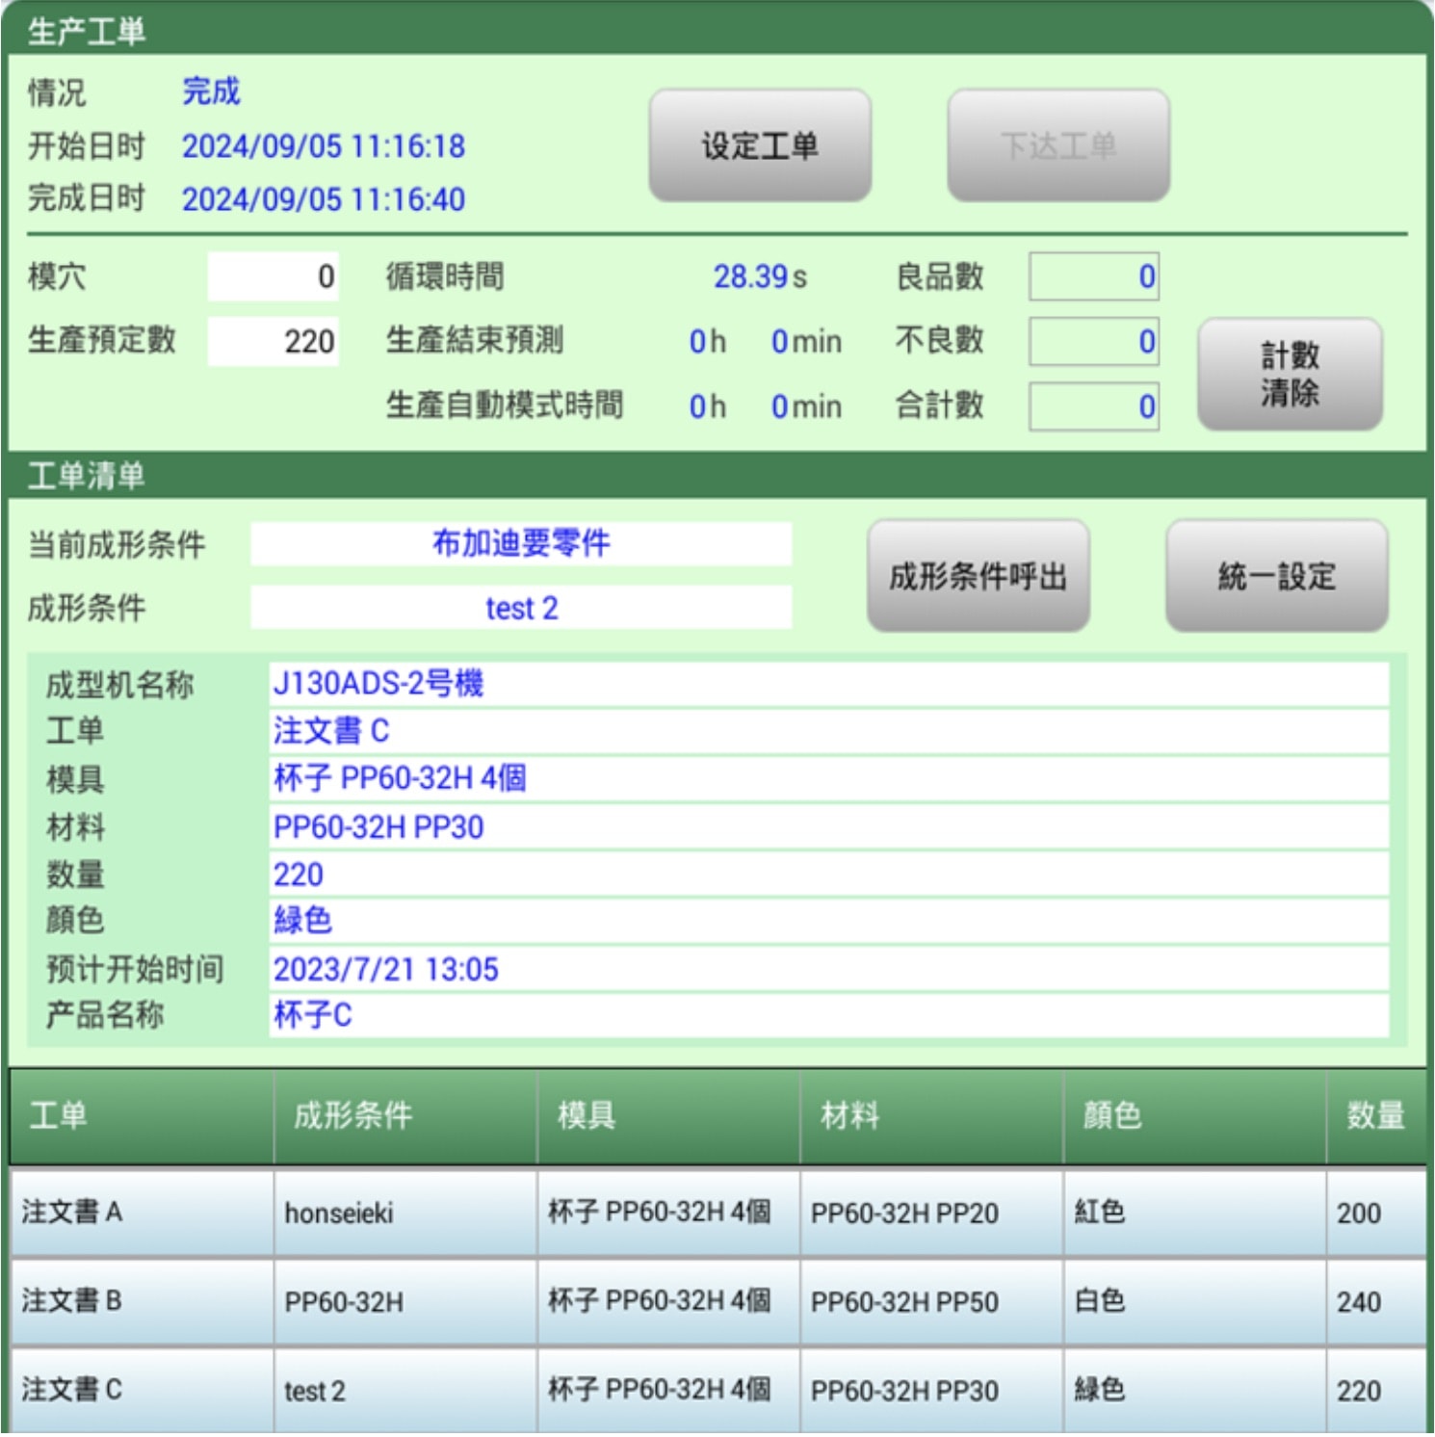Click the 材料 column header
The image size is (1435, 1437).
[930, 1116]
